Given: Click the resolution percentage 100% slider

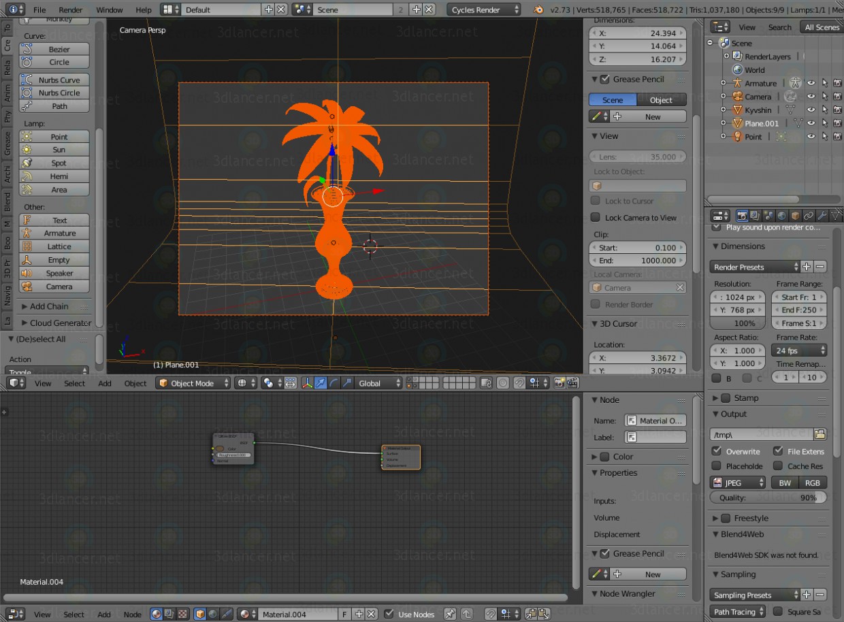Looking at the screenshot, I should [738, 323].
